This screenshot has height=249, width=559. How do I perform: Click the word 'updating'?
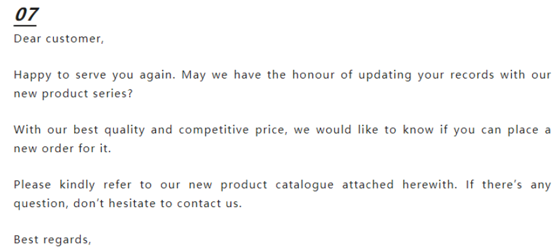coord(385,75)
